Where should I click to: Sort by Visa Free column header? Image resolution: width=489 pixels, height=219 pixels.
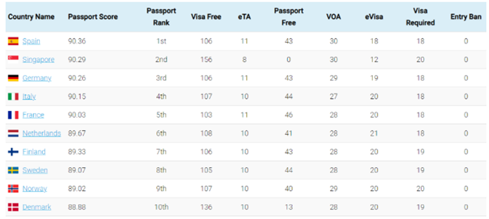point(206,17)
